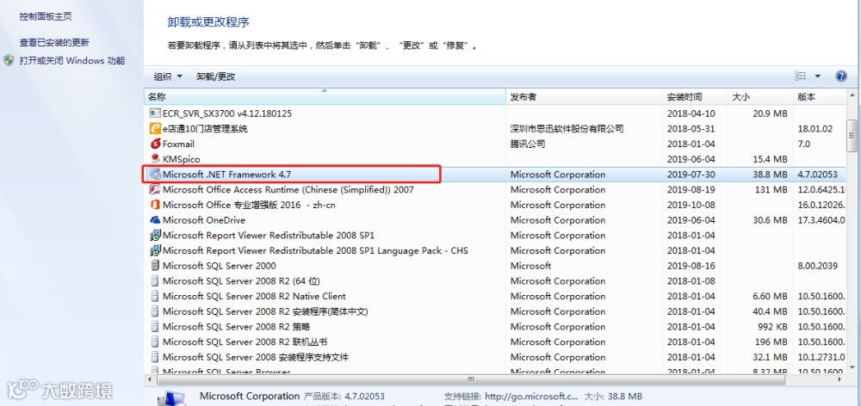Click install date 2018-01-08
Viewport: 861px width, 406px height.
691,281
